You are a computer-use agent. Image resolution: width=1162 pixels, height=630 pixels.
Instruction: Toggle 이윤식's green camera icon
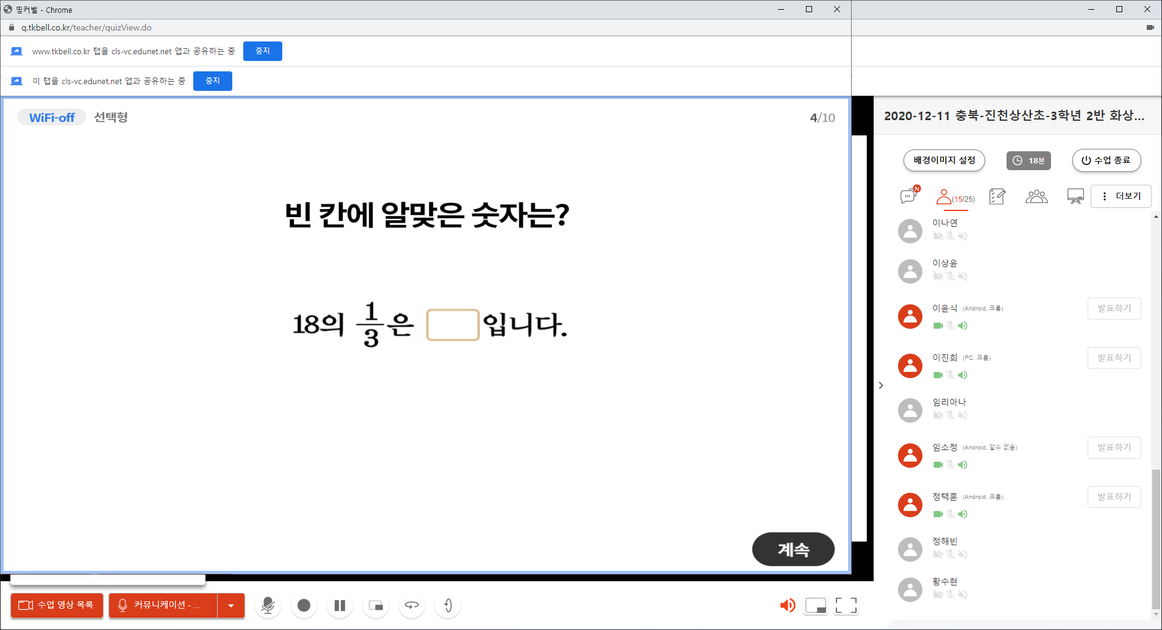[938, 326]
